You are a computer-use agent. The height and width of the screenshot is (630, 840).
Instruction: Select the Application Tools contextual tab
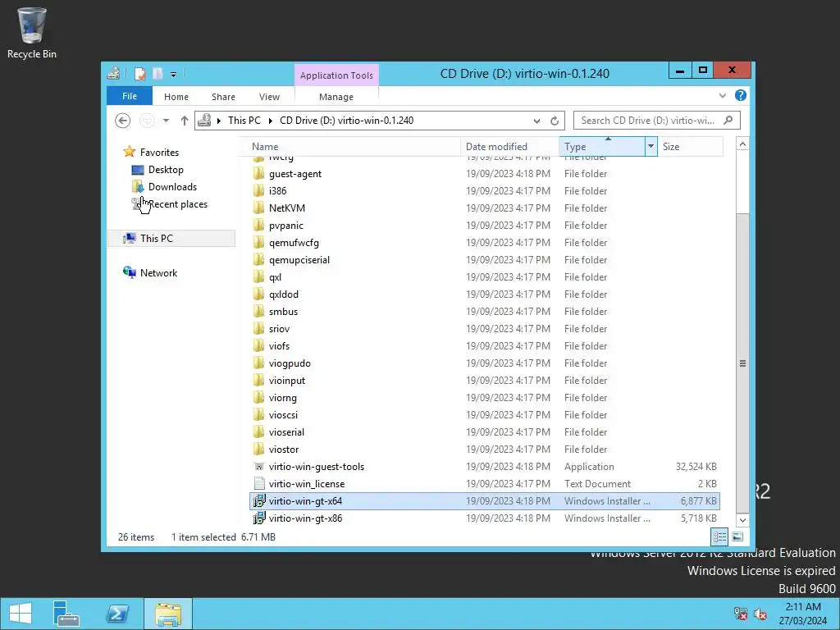336,75
